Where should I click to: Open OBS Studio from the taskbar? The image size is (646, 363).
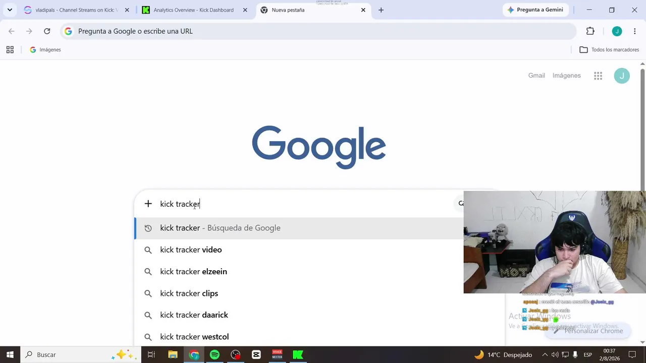(236, 355)
